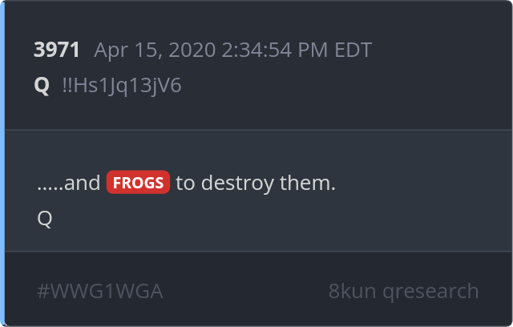513x327 pixels.
Task: Click the phrase 'to destroy them.'
Action: click(256, 183)
